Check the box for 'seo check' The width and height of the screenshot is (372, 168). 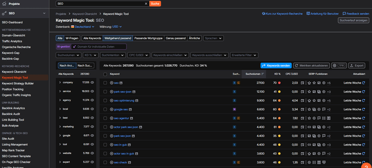click(x=105, y=162)
